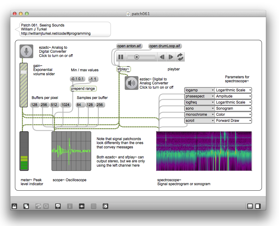The image size is (279, 226).
Task: Toggle the ezadc~ microphone input on
Action: 26,51
